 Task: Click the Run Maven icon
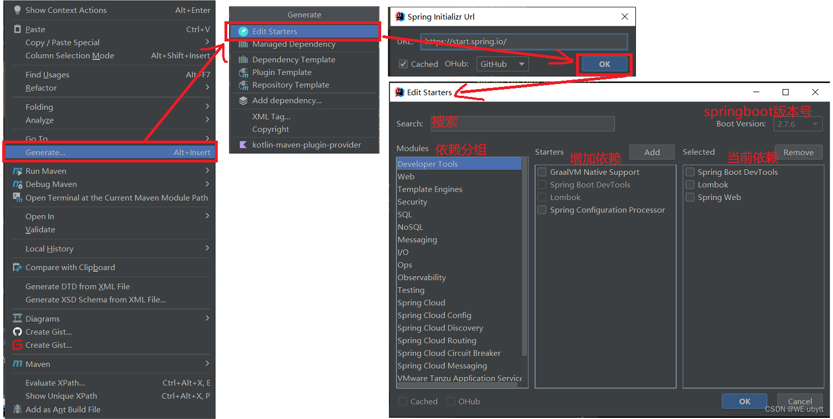17,171
